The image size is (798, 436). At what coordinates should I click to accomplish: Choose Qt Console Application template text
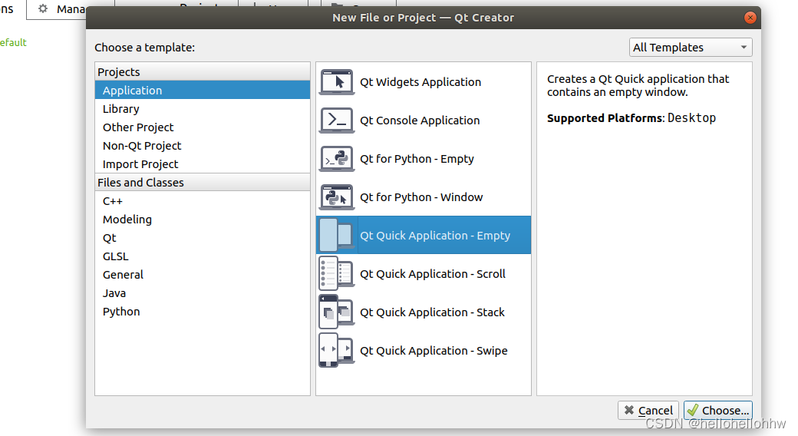click(420, 121)
